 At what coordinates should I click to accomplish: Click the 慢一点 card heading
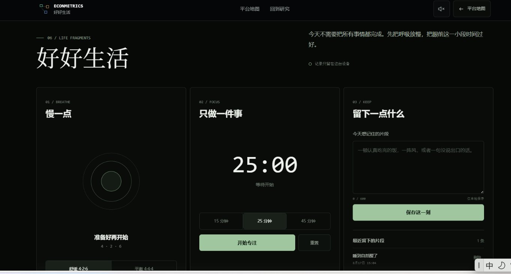click(x=58, y=114)
